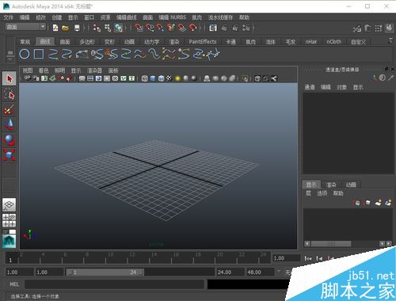Save scene with the floppy disk icon
This screenshot has width=396, height=301.
coord(77,28)
